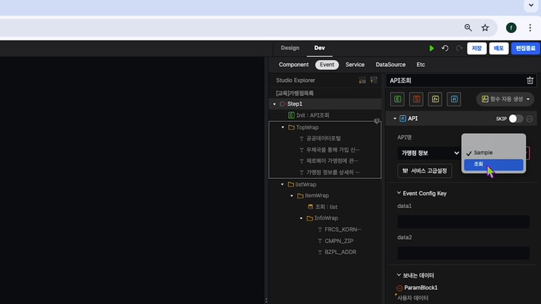Add a yellow function block
541x304 pixels.
[435, 99]
